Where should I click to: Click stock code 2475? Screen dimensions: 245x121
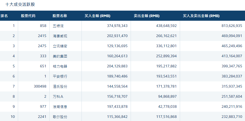click(x=42, y=46)
